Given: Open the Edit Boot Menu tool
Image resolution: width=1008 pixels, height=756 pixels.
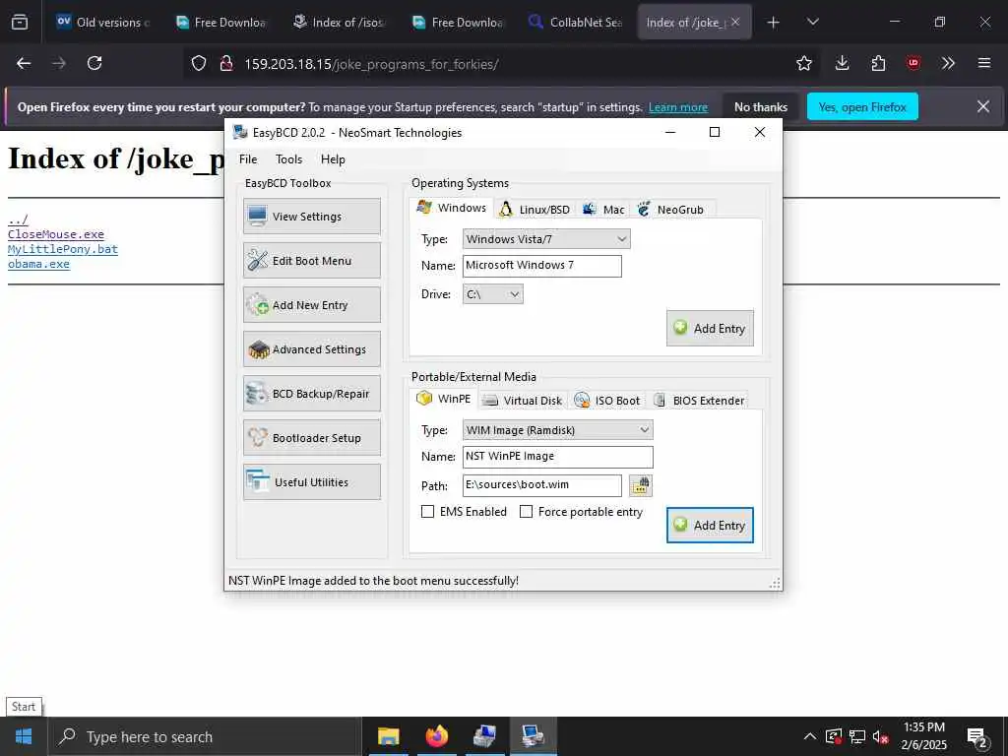Looking at the screenshot, I should pos(312,260).
